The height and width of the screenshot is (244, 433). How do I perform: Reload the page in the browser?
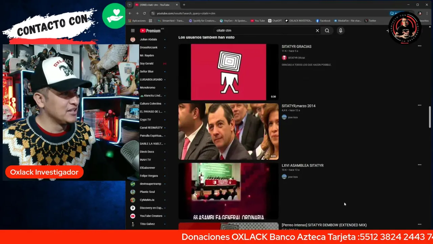tap(144, 13)
